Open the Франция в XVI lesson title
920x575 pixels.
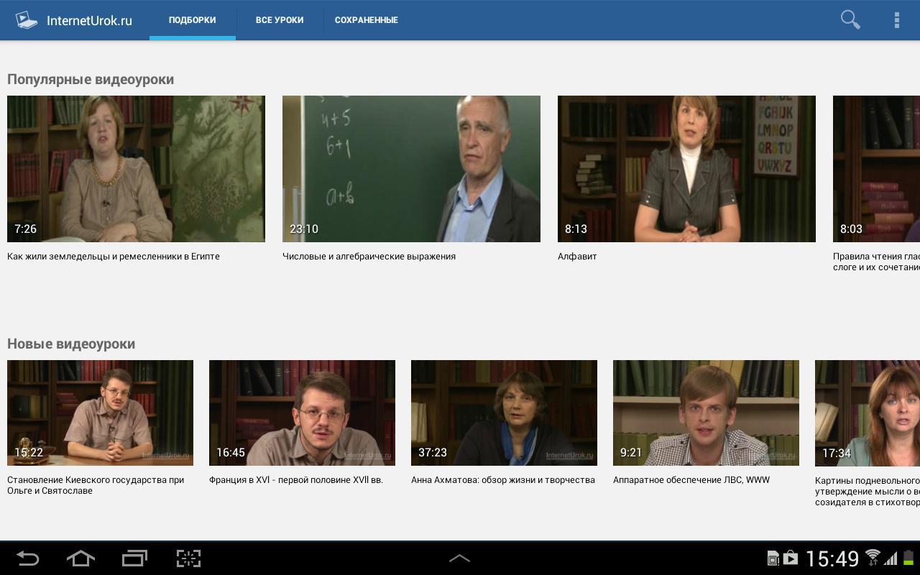click(296, 480)
